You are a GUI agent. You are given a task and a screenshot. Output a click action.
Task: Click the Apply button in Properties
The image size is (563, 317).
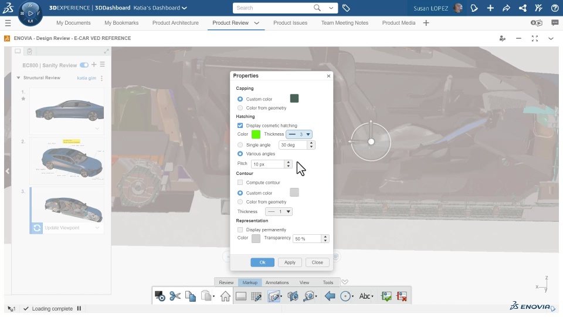point(290,262)
